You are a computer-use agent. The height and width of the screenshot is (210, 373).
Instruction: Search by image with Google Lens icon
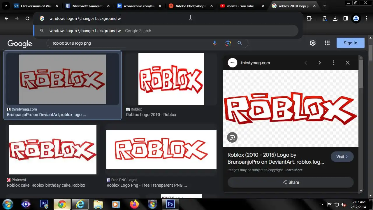coord(228,43)
